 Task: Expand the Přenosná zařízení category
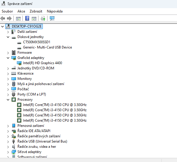(x=8, y=126)
